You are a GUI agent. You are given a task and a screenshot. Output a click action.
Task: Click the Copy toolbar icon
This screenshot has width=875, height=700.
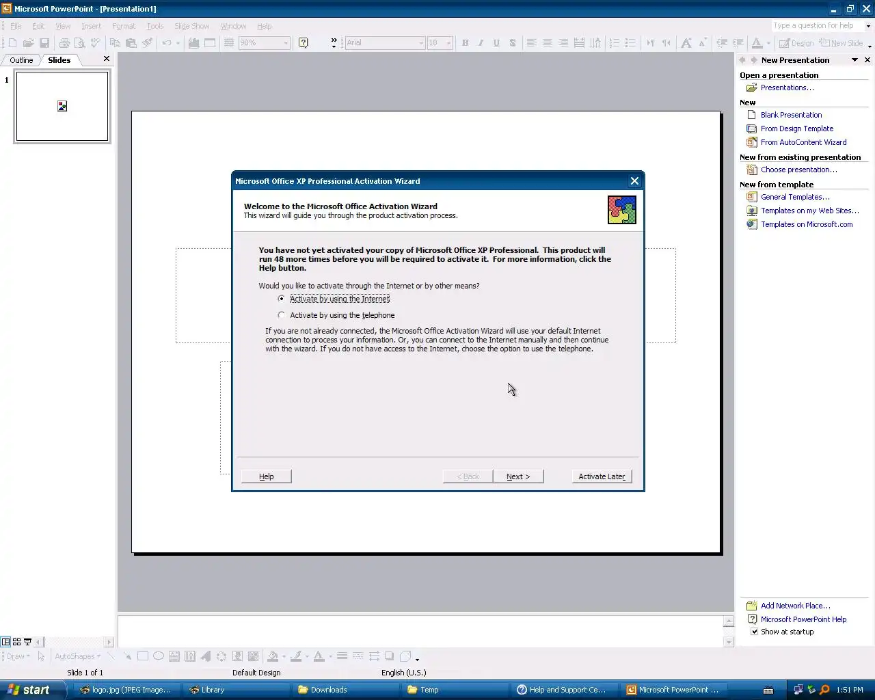[115, 43]
